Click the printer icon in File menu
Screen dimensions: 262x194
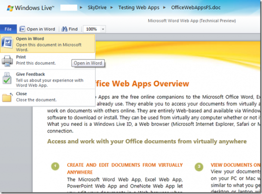(x=7, y=61)
